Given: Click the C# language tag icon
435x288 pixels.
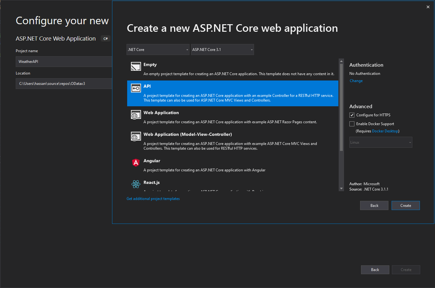Looking at the screenshot, I should [106, 39].
